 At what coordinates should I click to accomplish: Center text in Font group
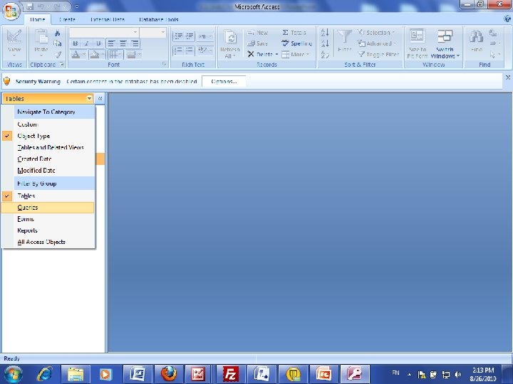(x=123, y=43)
